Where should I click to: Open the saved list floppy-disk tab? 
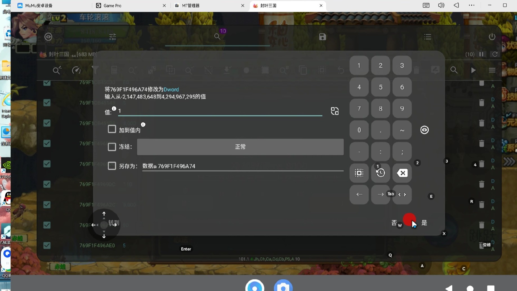[322, 37]
